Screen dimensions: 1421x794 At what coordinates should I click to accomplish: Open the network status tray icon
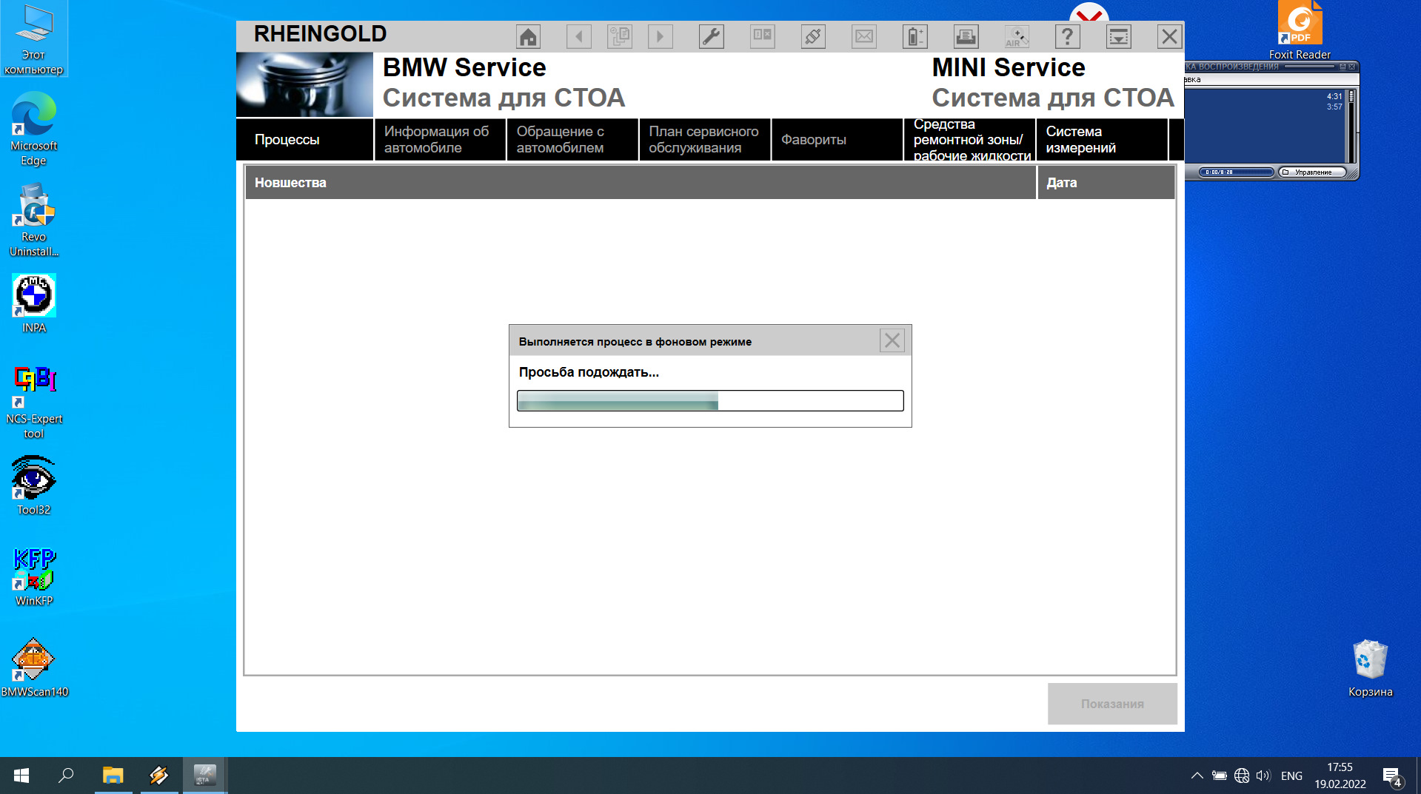coord(1242,776)
